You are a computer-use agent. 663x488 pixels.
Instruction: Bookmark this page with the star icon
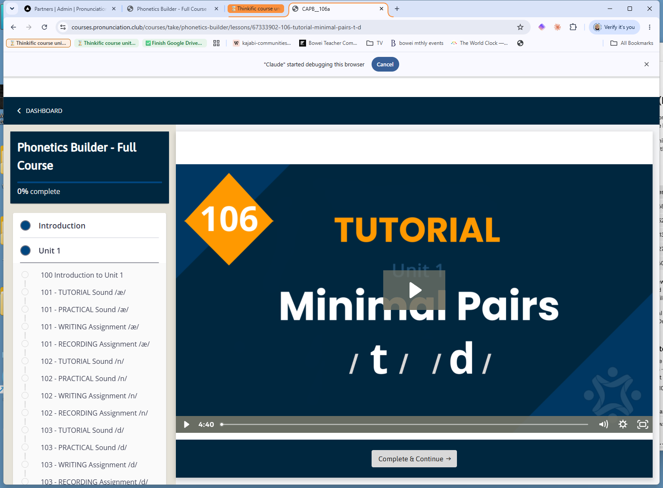[x=520, y=27]
